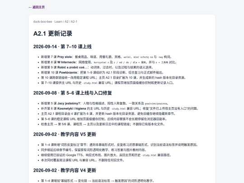The height and width of the screenshot is (183, 244).
Task: Click heading 2026-09-02 · 教学内容 V5 更新
Action: [65, 134]
